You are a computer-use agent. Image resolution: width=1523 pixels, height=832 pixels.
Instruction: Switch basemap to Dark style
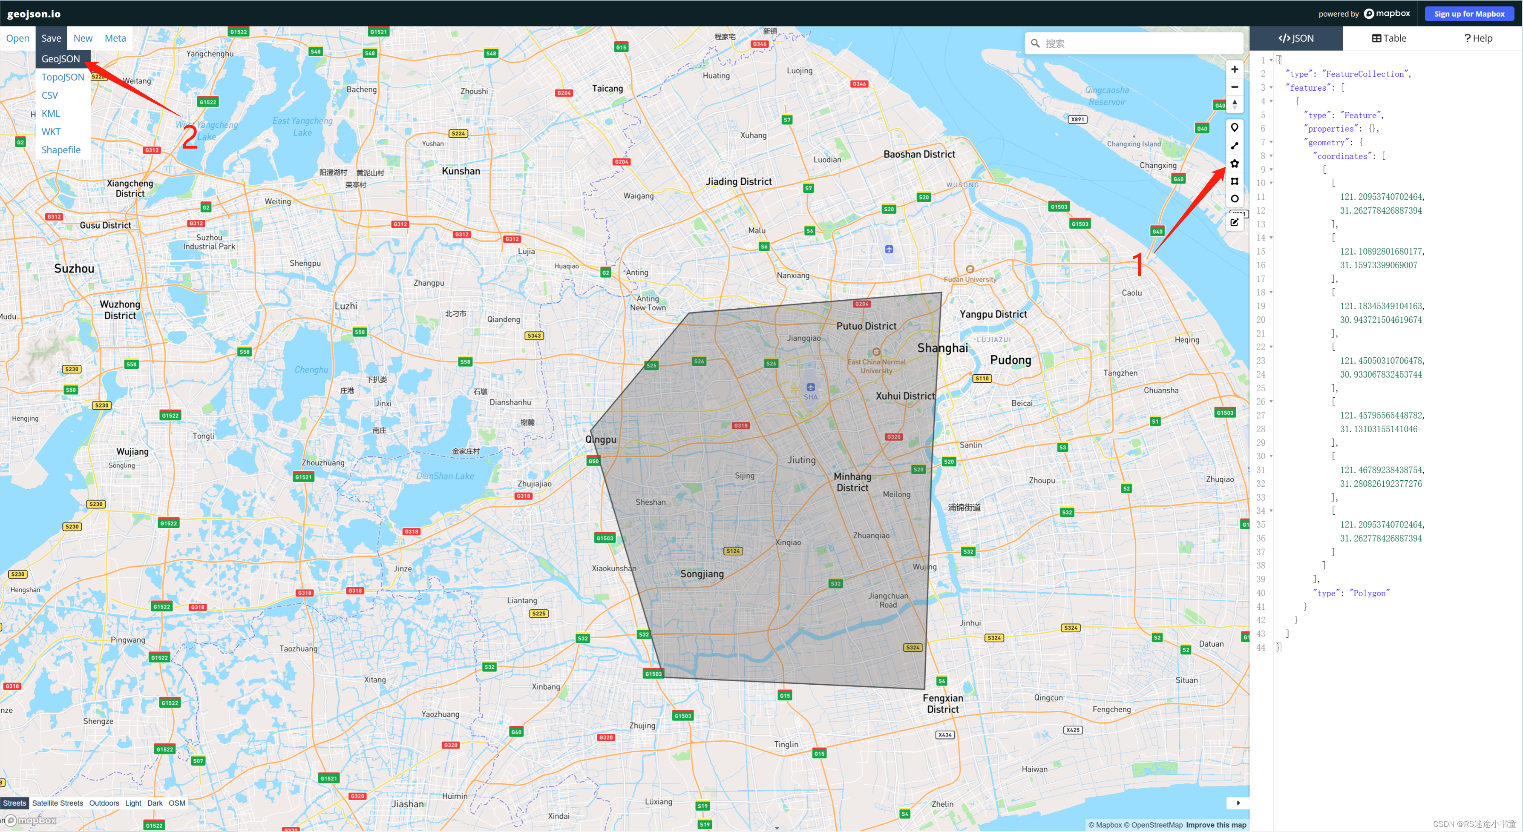click(155, 803)
